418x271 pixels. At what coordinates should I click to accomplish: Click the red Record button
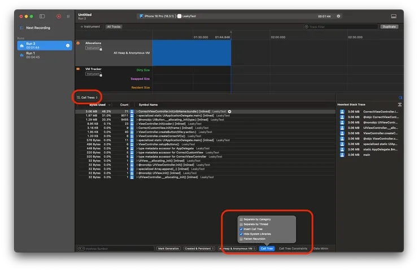(58, 16)
